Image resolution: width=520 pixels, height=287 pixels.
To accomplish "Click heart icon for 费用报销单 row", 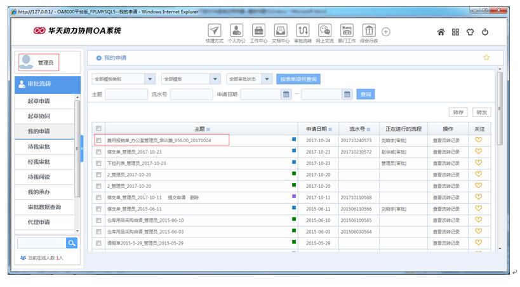I will [x=479, y=140].
